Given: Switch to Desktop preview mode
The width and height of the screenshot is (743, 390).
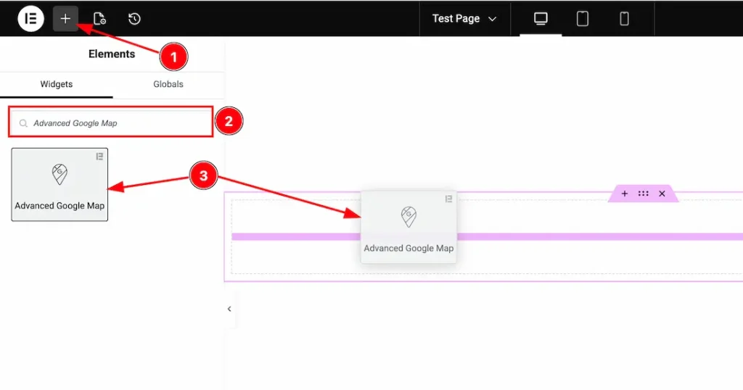Looking at the screenshot, I should (x=541, y=19).
